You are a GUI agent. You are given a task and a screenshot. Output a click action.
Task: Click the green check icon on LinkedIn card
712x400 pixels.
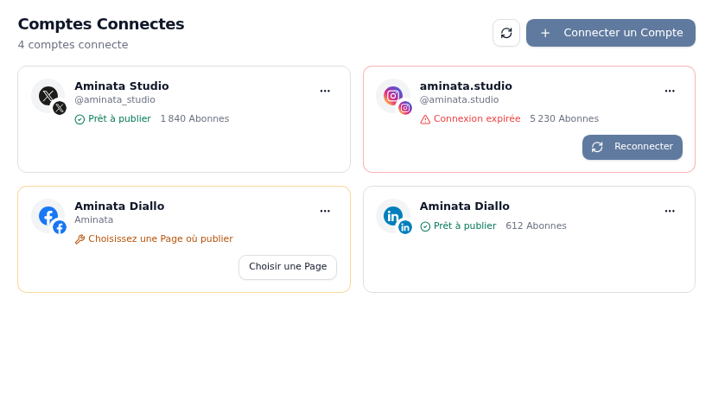click(425, 226)
